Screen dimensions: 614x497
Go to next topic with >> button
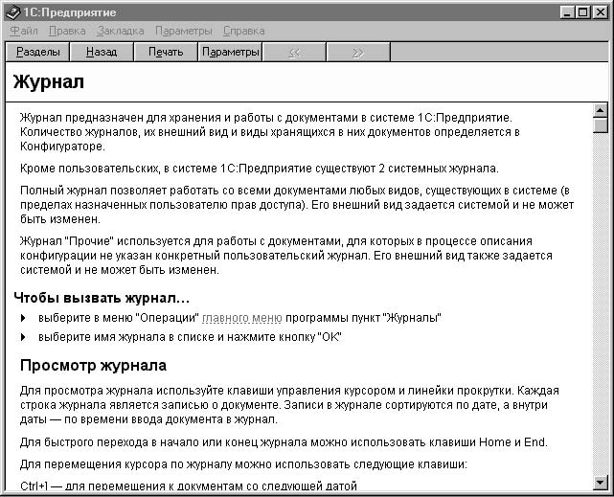[357, 52]
